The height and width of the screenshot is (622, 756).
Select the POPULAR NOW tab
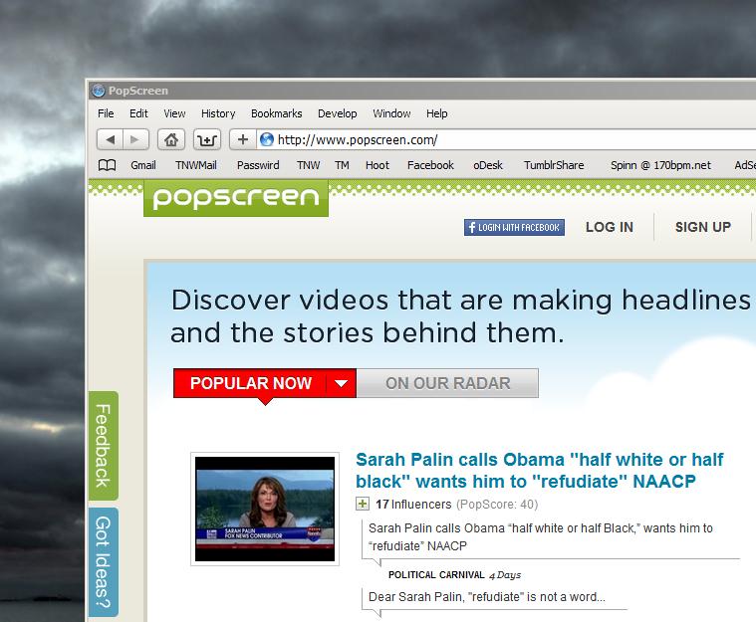(x=251, y=383)
